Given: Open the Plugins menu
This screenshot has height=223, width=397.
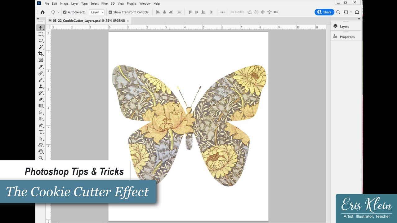Looking at the screenshot, I should point(132,3).
